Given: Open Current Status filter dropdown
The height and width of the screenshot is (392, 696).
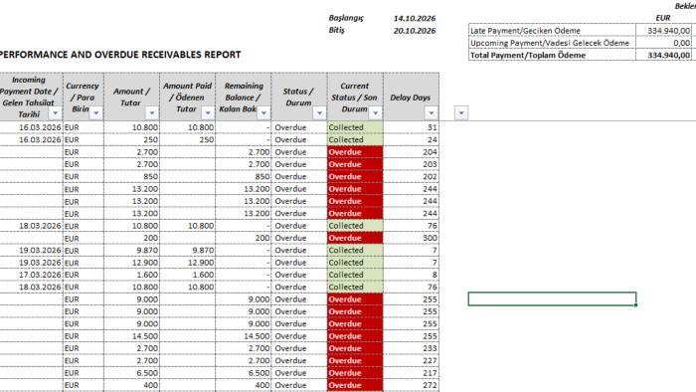Looking at the screenshot, I should pos(376,113).
